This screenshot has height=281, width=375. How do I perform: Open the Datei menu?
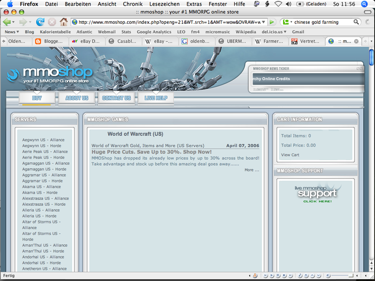[52, 4]
